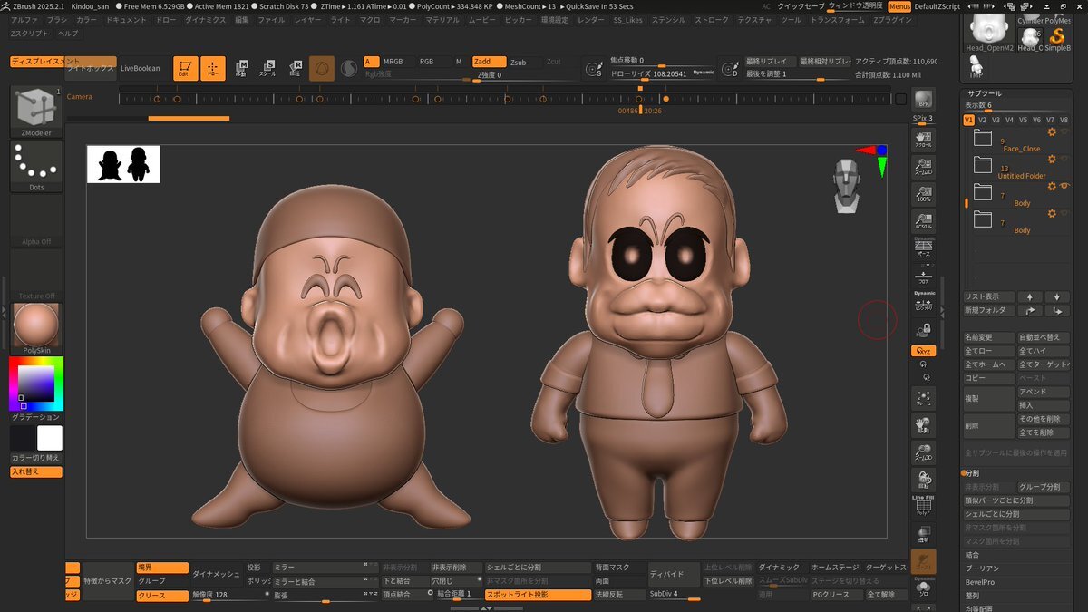This screenshot has height=612, width=1088.
Task: Click the head camera-view gizmo
Action: tap(845, 186)
